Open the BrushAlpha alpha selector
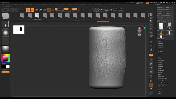This screenshot has width=176, height=99. (5, 33)
